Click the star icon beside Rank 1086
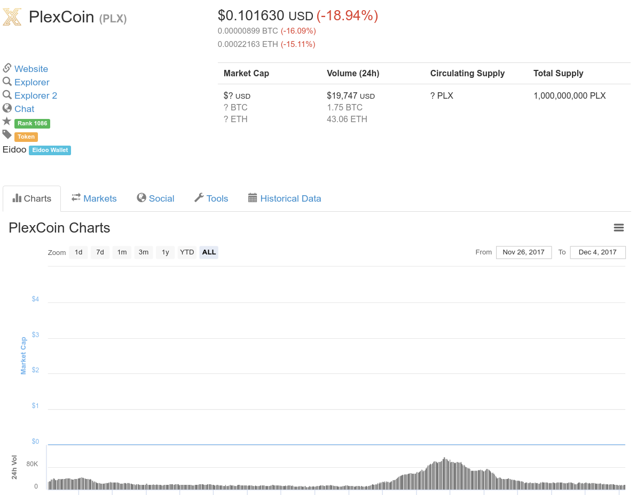Viewport: 644px width, 495px height. (7, 122)
